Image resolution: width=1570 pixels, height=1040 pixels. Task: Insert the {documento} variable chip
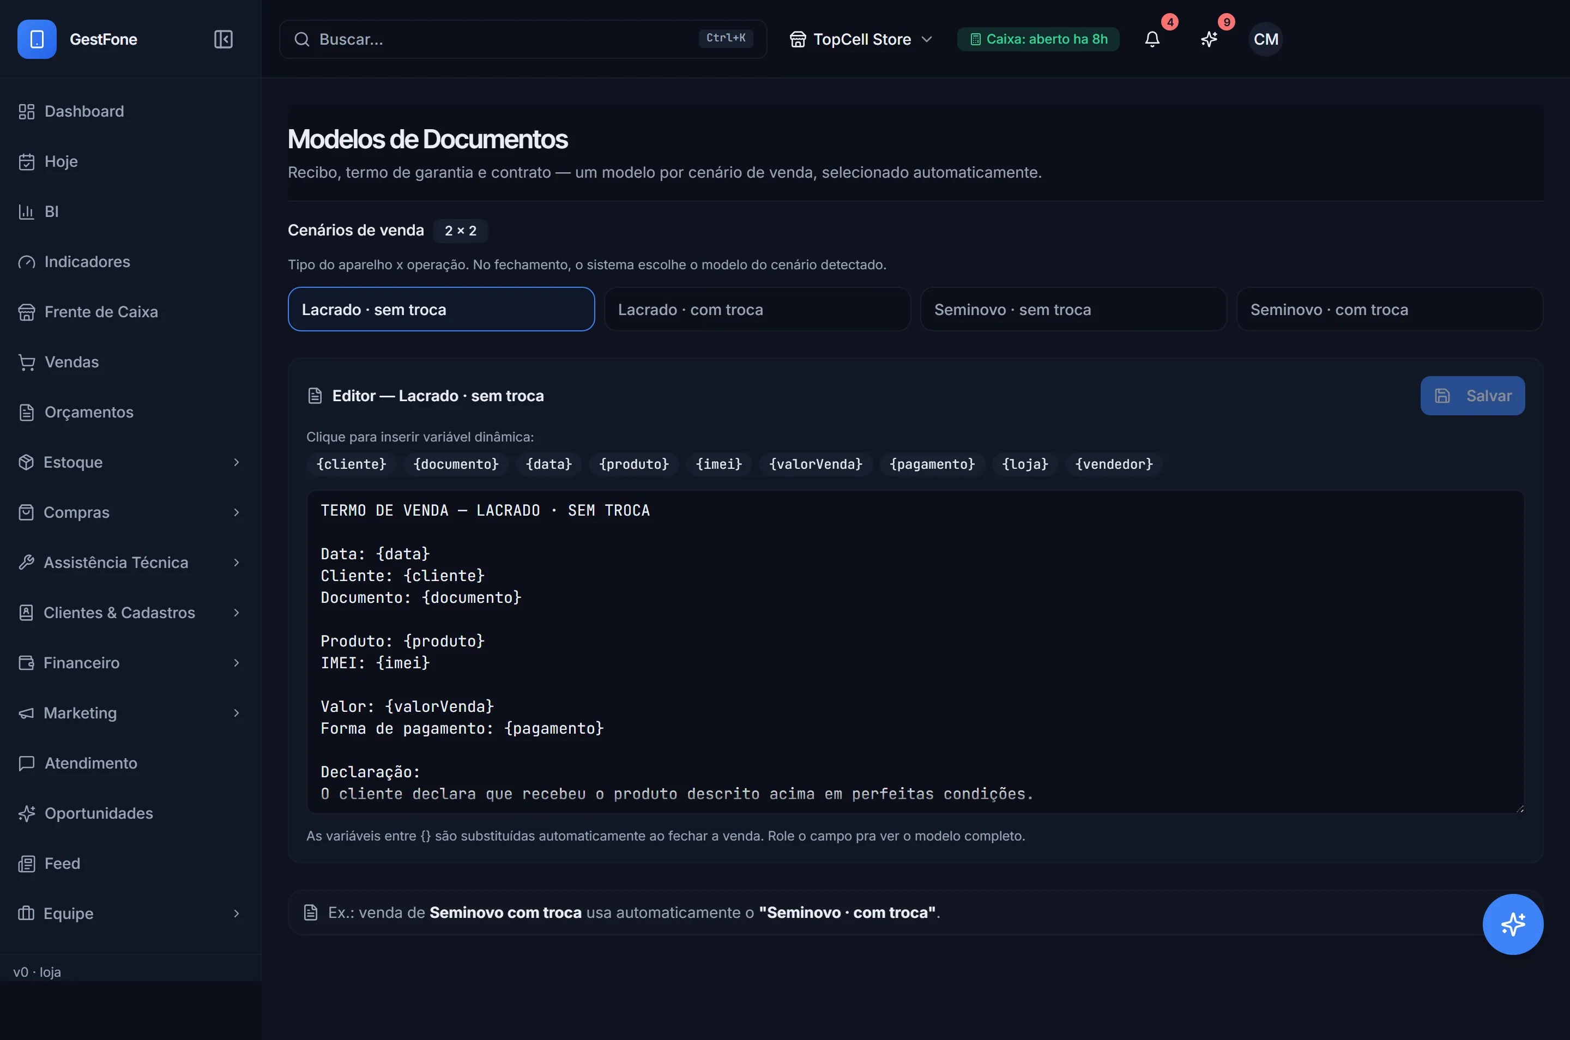(456, 464)
